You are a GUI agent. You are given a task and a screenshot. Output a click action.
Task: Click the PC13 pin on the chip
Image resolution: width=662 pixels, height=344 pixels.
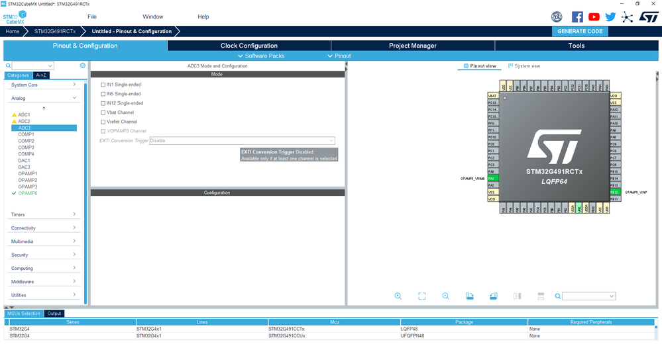(x=493, y=103)
